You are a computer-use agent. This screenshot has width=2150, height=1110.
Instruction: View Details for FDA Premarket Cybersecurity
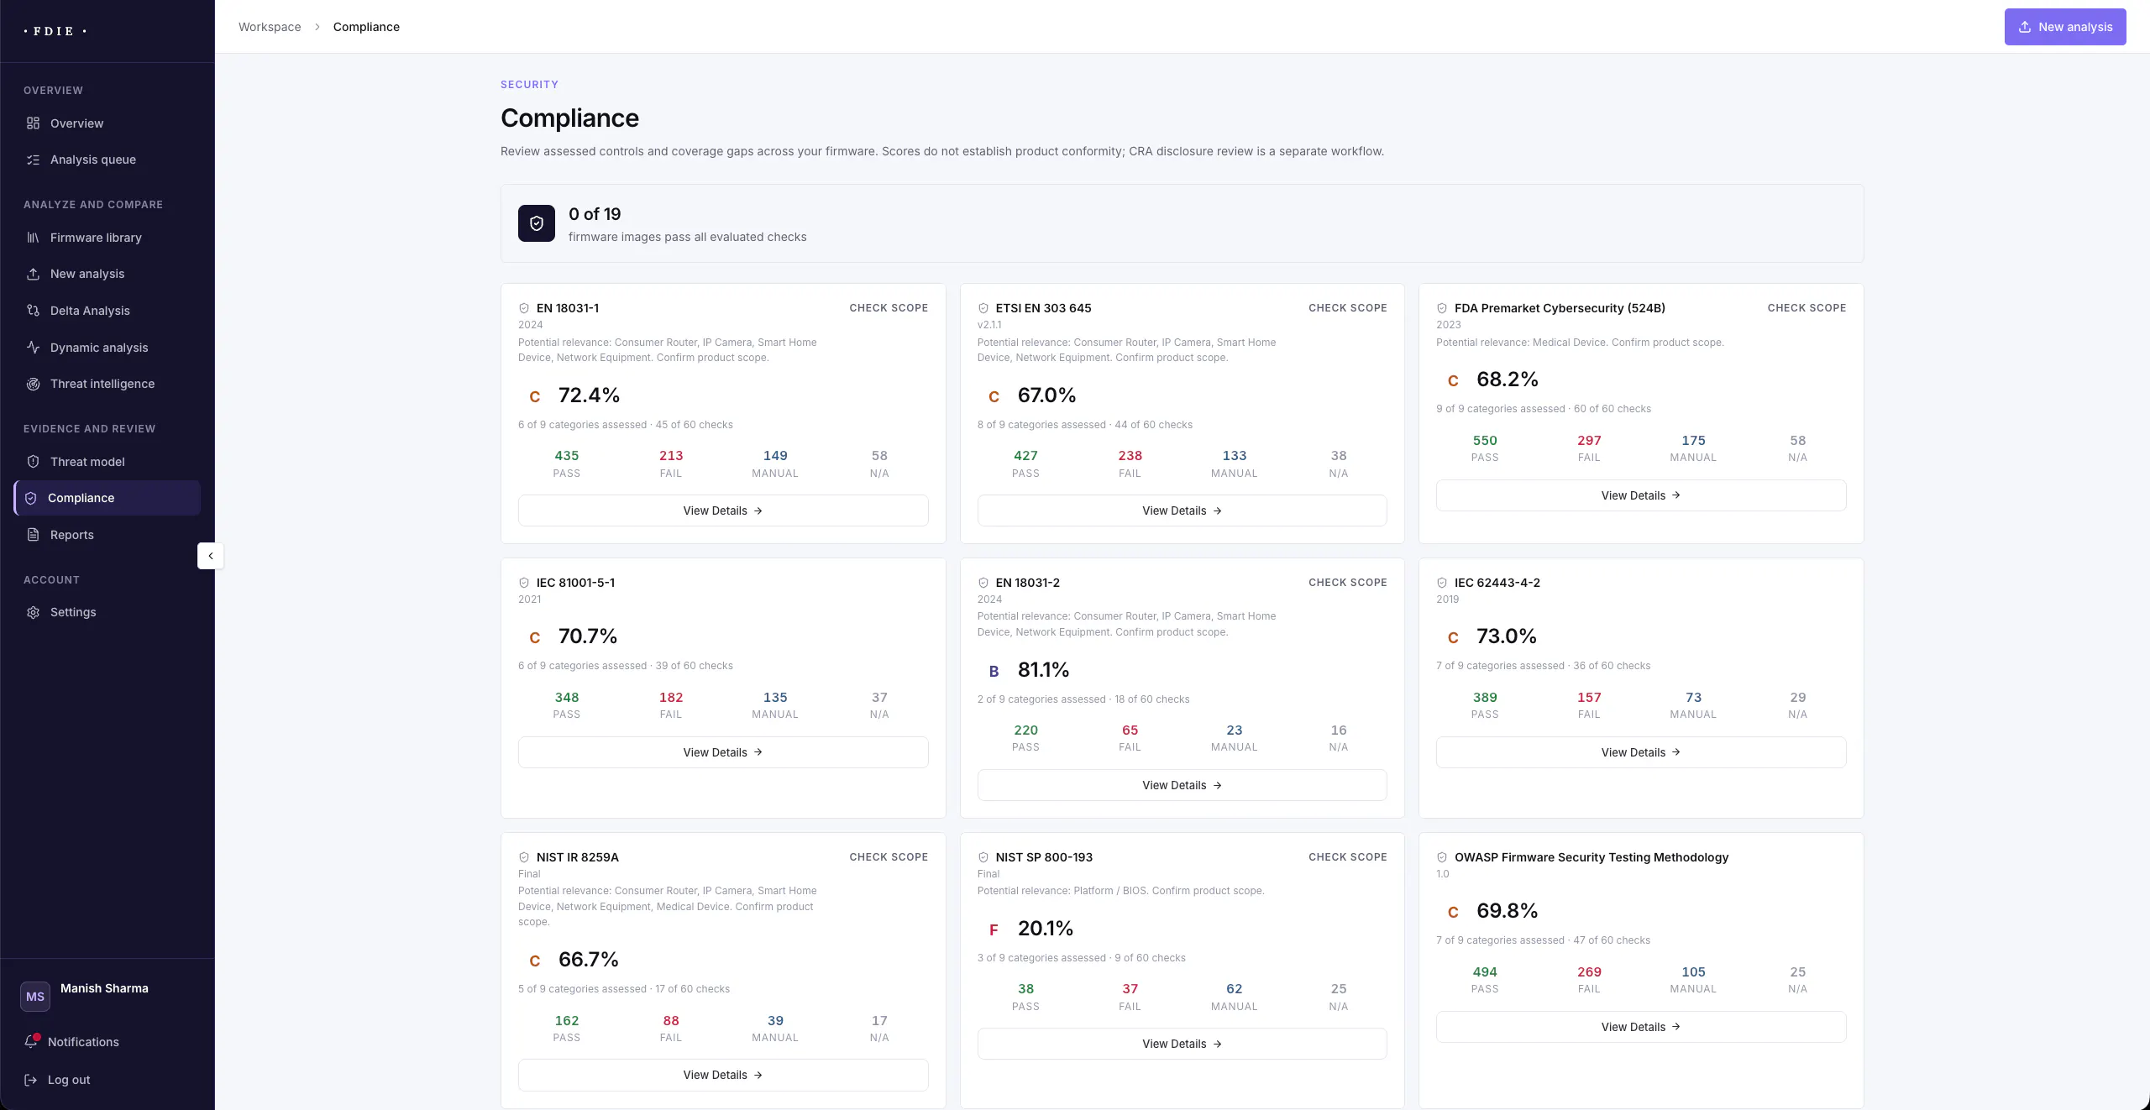pos(1641,495)
